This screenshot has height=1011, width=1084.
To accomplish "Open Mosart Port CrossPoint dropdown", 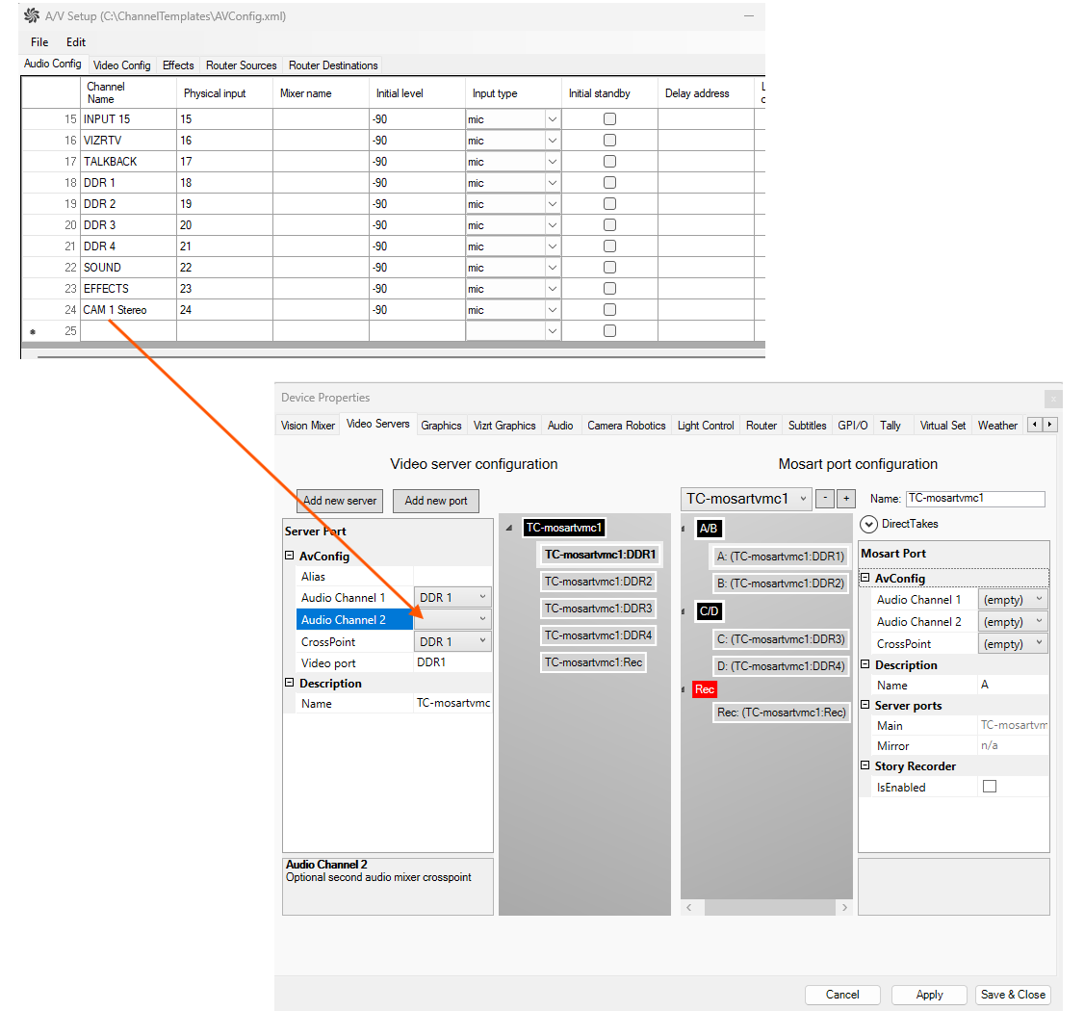I will coord(1039,643).
